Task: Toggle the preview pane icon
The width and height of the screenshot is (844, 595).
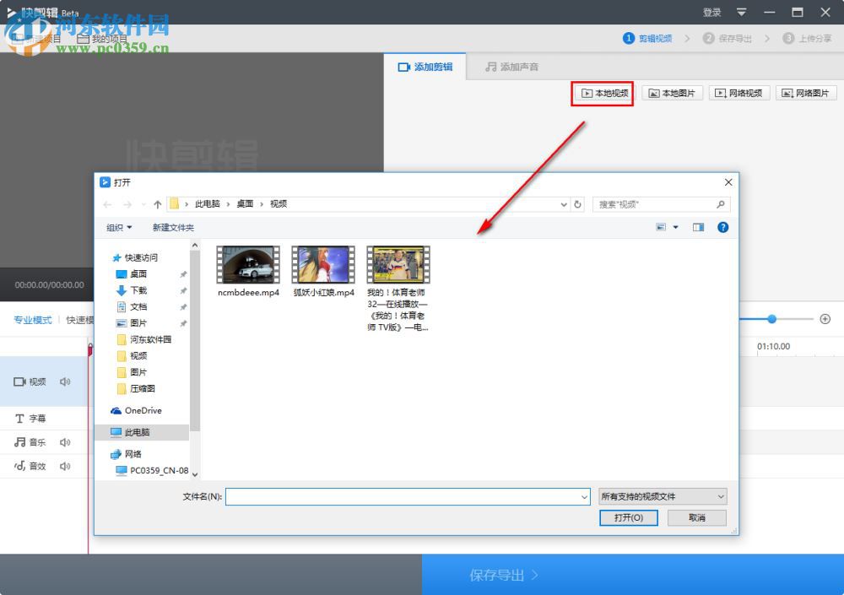Action: (698, 227)
